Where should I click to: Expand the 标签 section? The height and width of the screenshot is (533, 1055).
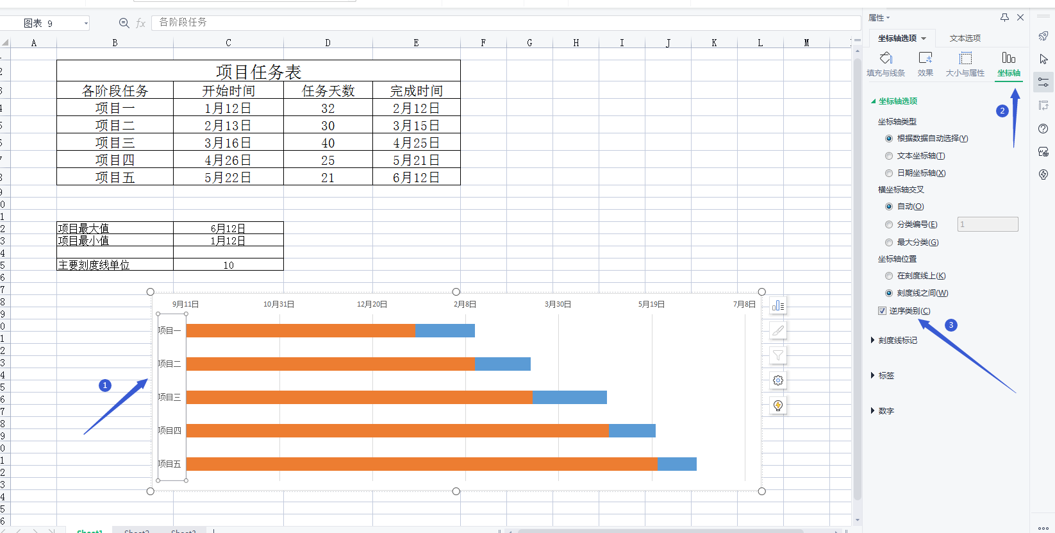click(883, 376)
